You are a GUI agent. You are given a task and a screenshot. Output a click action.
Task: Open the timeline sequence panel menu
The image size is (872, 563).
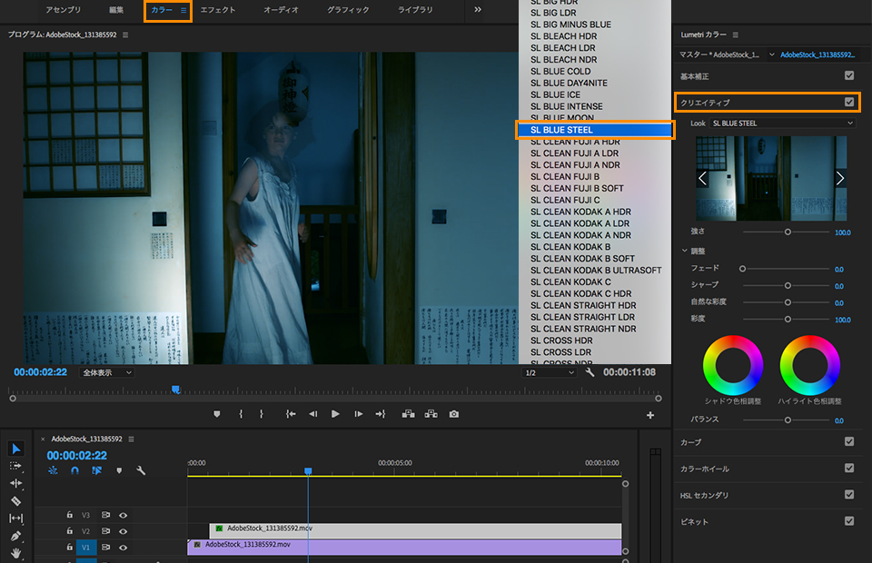pos(131,440)
